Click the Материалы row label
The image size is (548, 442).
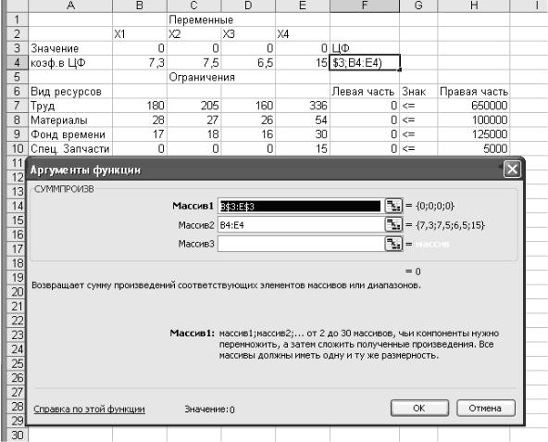[x=70, y=120]
